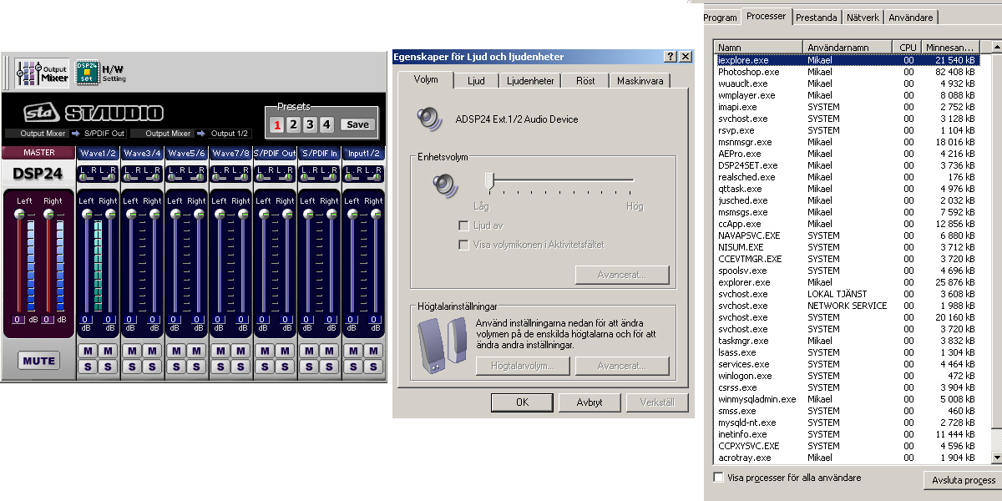Viewport: 1002px width, 501px height.
Task: Toggle the Ljud av checkbox
Action: tap(463, 225)
